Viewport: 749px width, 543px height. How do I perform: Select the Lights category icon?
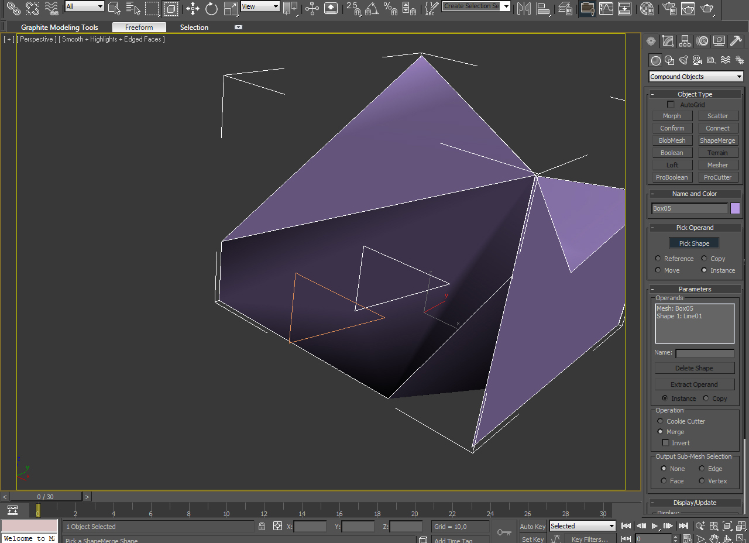click(683, 60)
